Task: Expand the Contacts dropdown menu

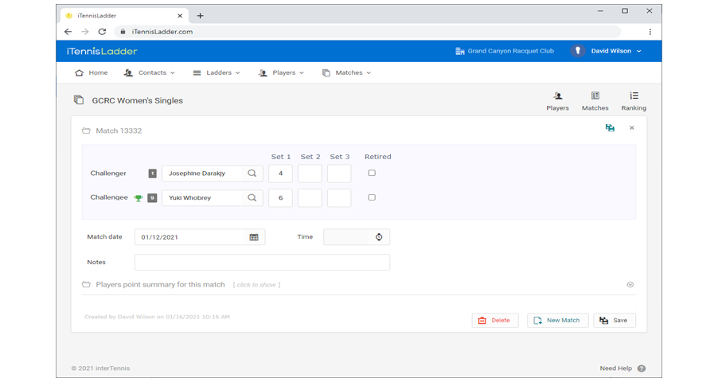Action: click(150, 72)
